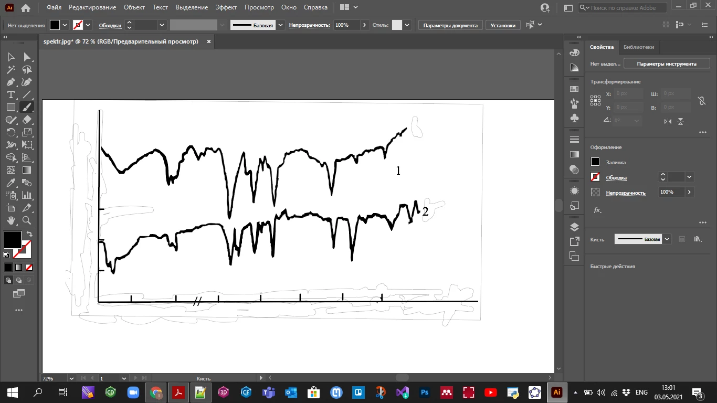This screenshot has width=717, height=403.
Task: Switch paint mode to Color
Action: [8, 267]
